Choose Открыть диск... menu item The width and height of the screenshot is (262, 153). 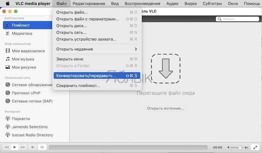point(97,26)
